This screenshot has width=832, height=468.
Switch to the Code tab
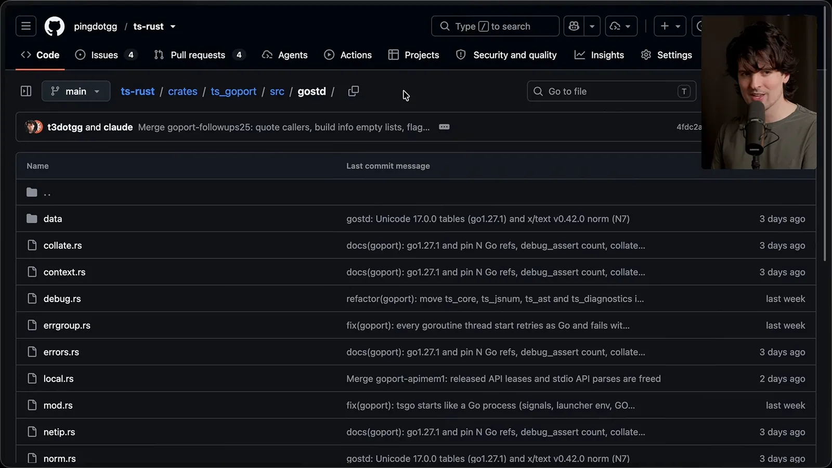[40, 55]
